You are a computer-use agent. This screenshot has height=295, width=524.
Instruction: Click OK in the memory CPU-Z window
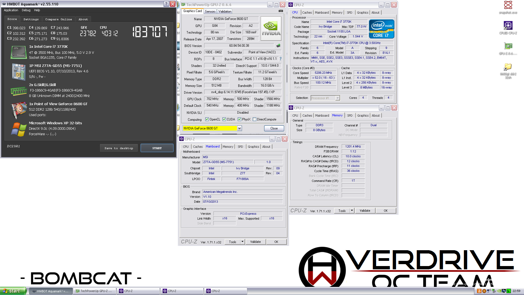point(386,211)
